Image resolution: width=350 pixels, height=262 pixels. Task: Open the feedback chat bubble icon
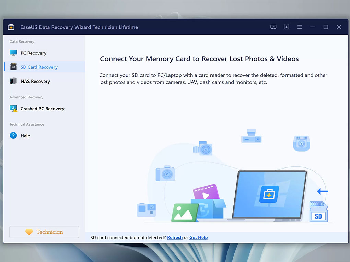(x=273, y=27)
